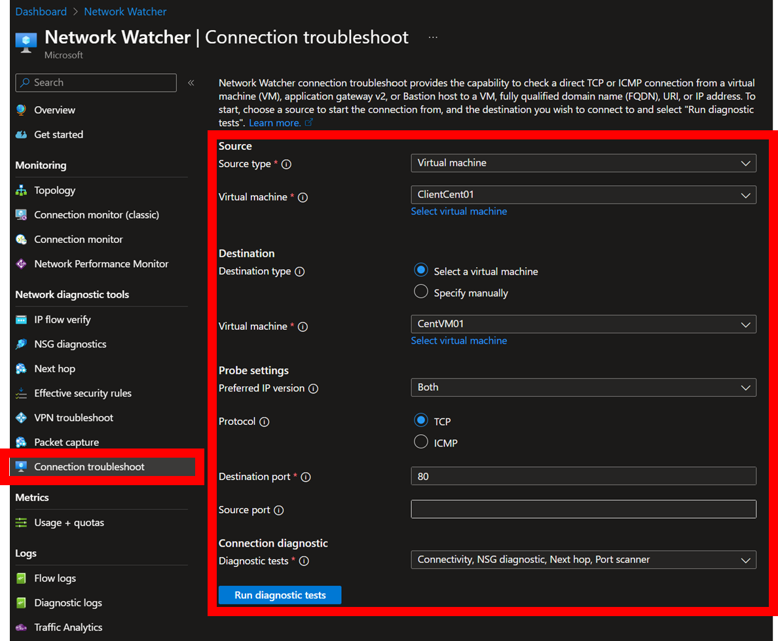The height and width of the screenshot is (641, 778).
Task: Click the Run diagnostic tests button
Action: (280, 595)
